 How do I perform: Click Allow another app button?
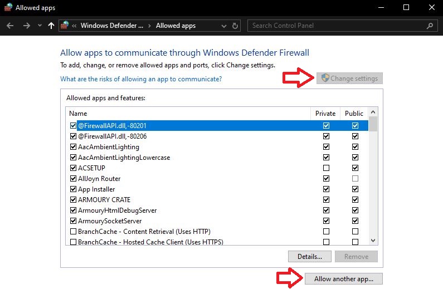coord(344,278)
